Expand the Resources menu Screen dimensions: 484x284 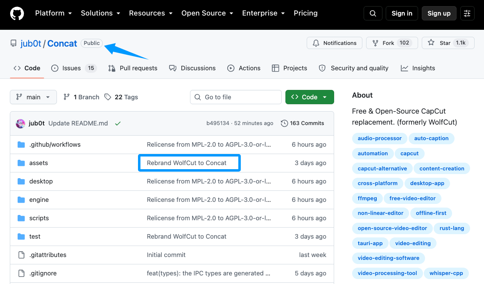[151, 13]
